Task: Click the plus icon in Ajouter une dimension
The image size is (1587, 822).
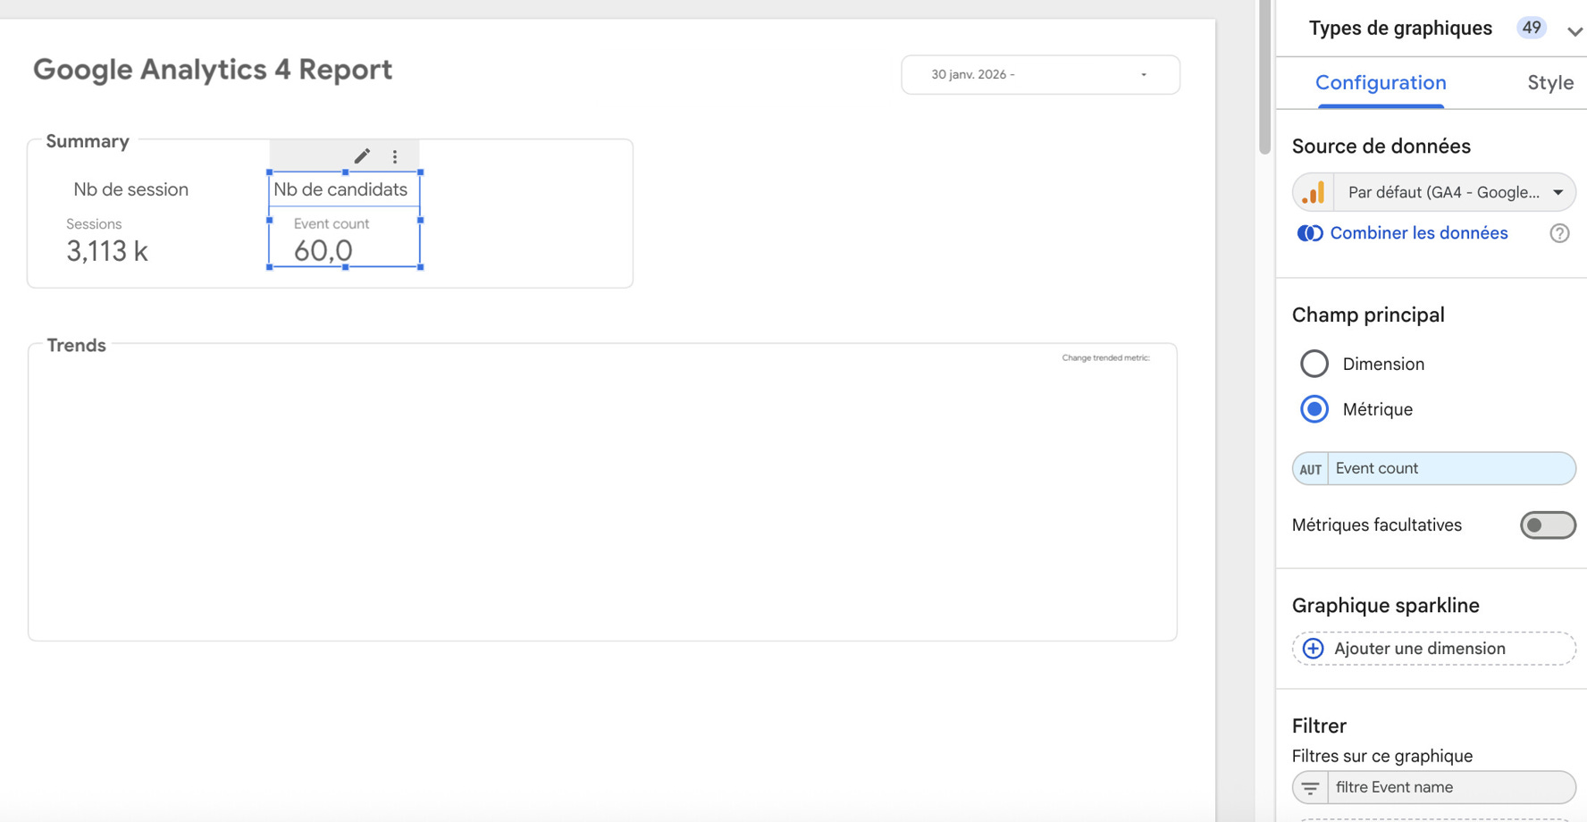Action: click(x=1313, y=649)
